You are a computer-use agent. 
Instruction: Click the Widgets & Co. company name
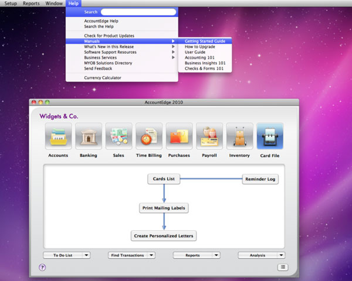pyautogui.click(x=59, y=116)
